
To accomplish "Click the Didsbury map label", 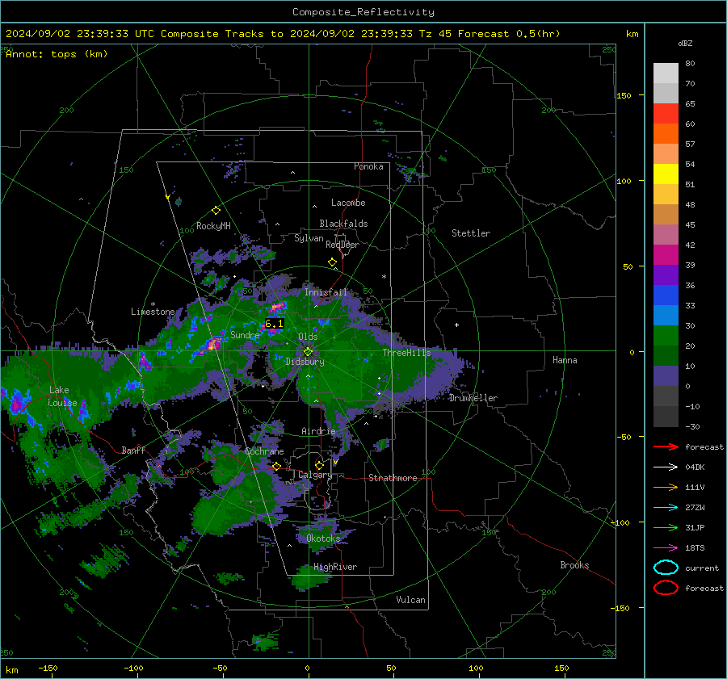I will (305, 362).
